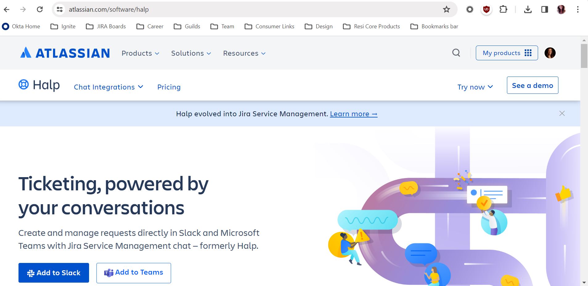The width and height of the screenshot is (588, 286).
Task: Open the site permissions toggle in address bar
Action: click(59, 9)
